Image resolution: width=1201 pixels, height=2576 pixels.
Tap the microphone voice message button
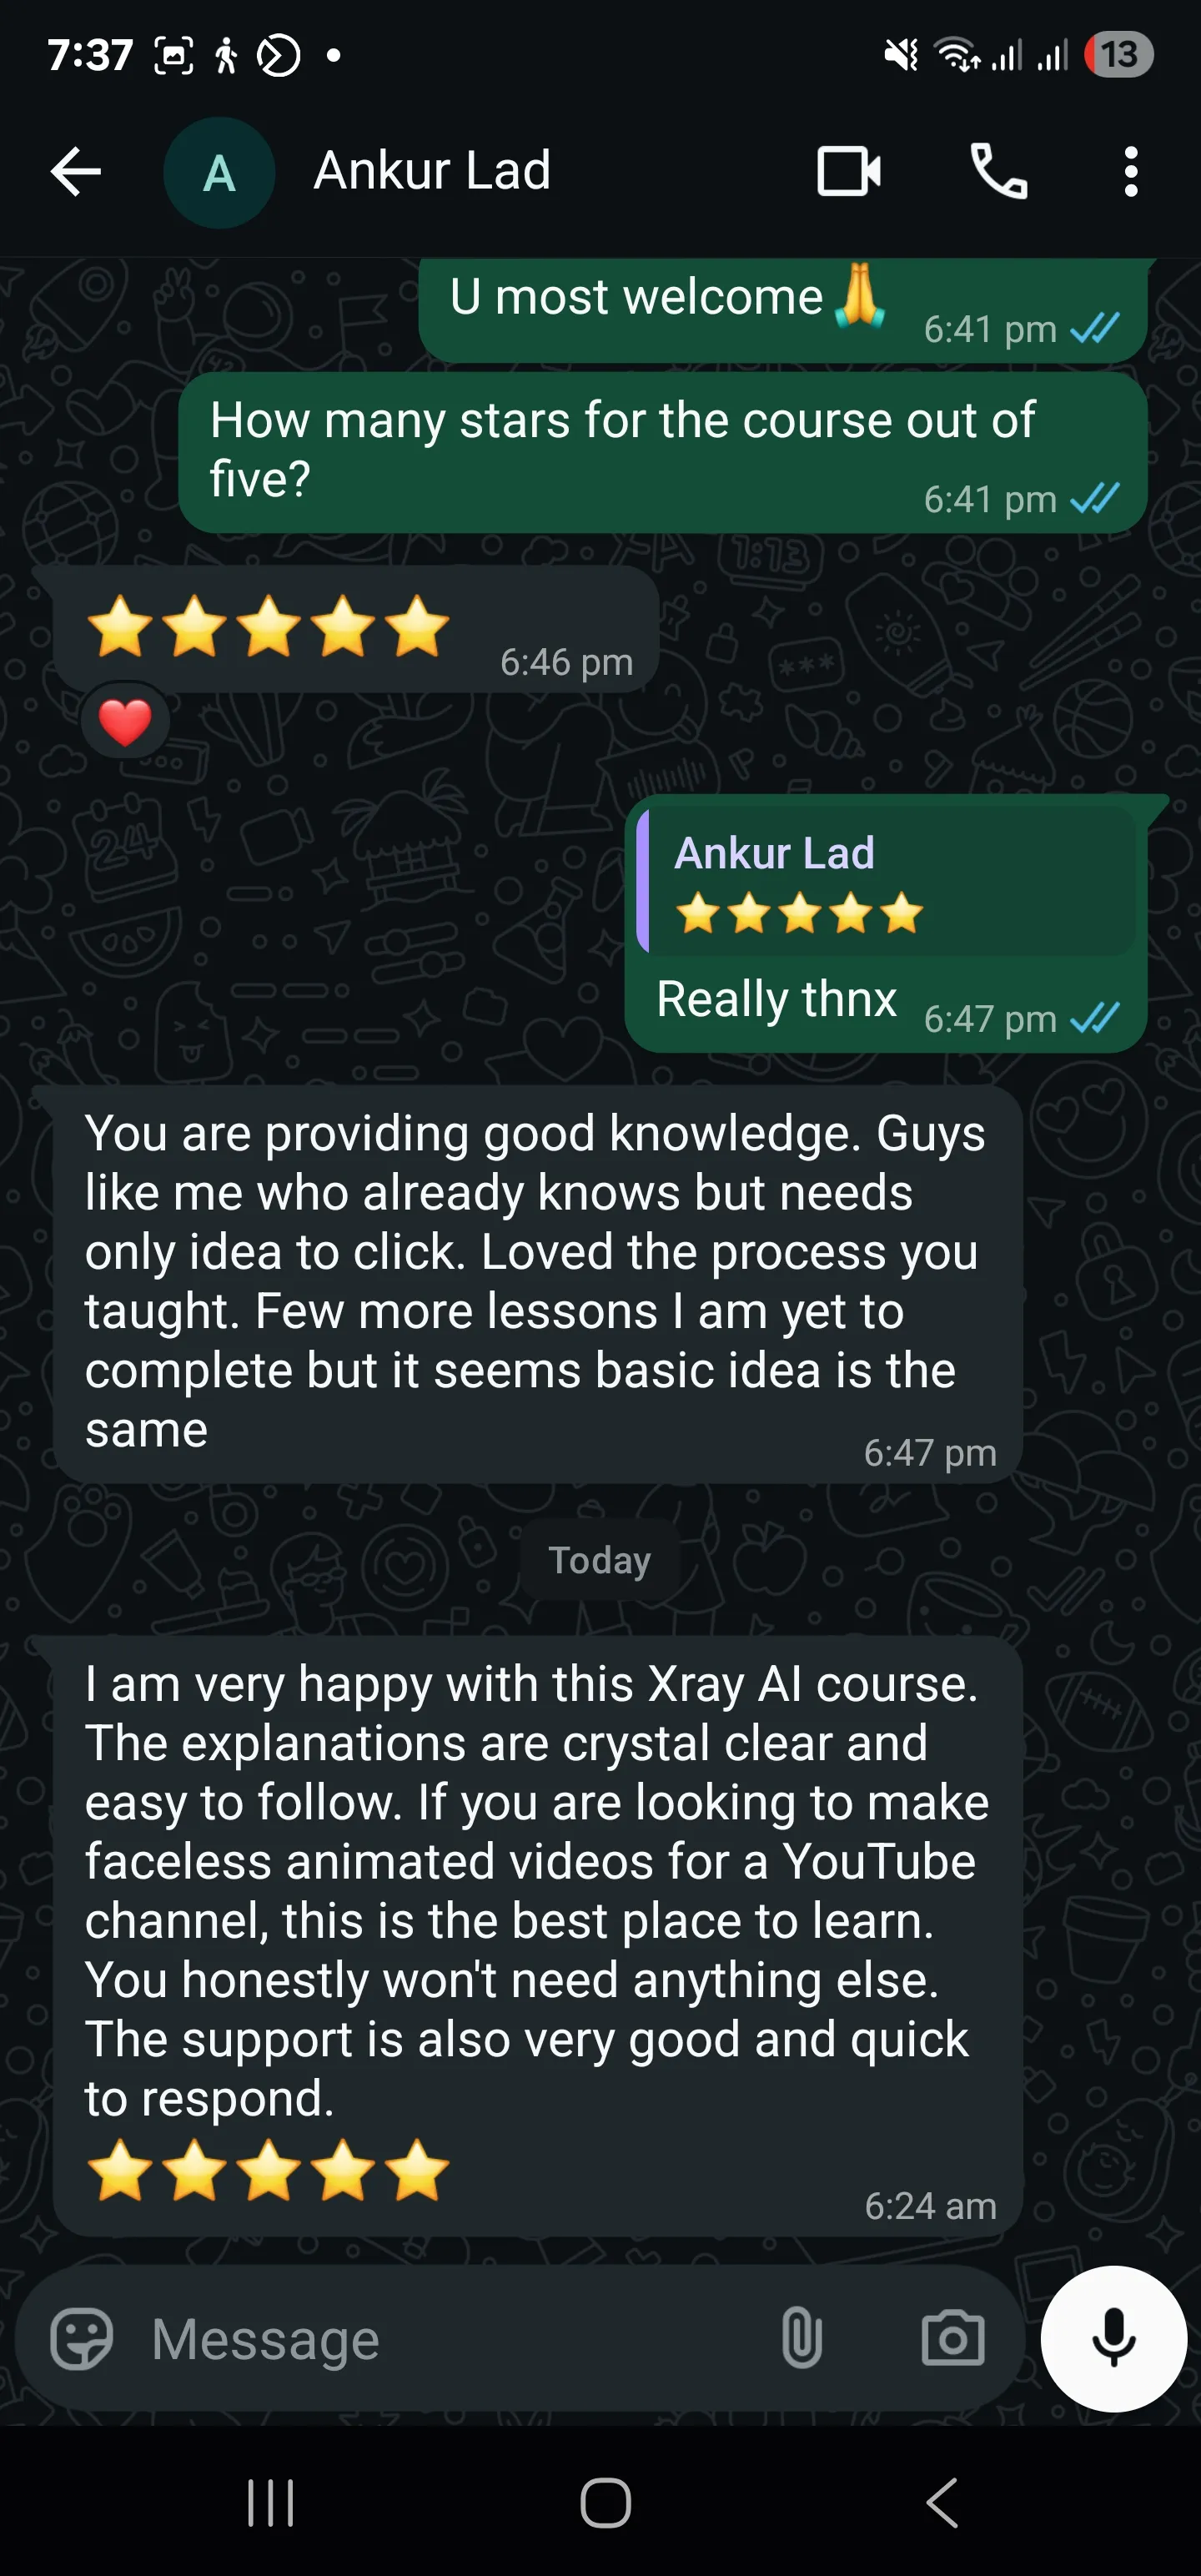click(x=1113, y=2339)
